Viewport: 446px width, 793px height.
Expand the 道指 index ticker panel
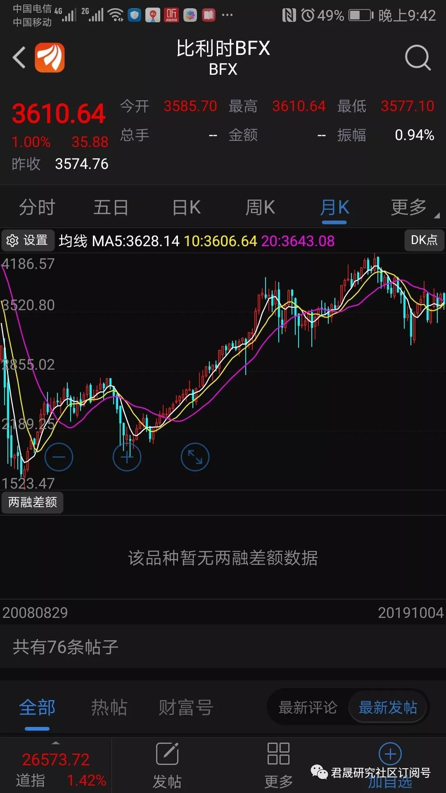tap(56, 765)
